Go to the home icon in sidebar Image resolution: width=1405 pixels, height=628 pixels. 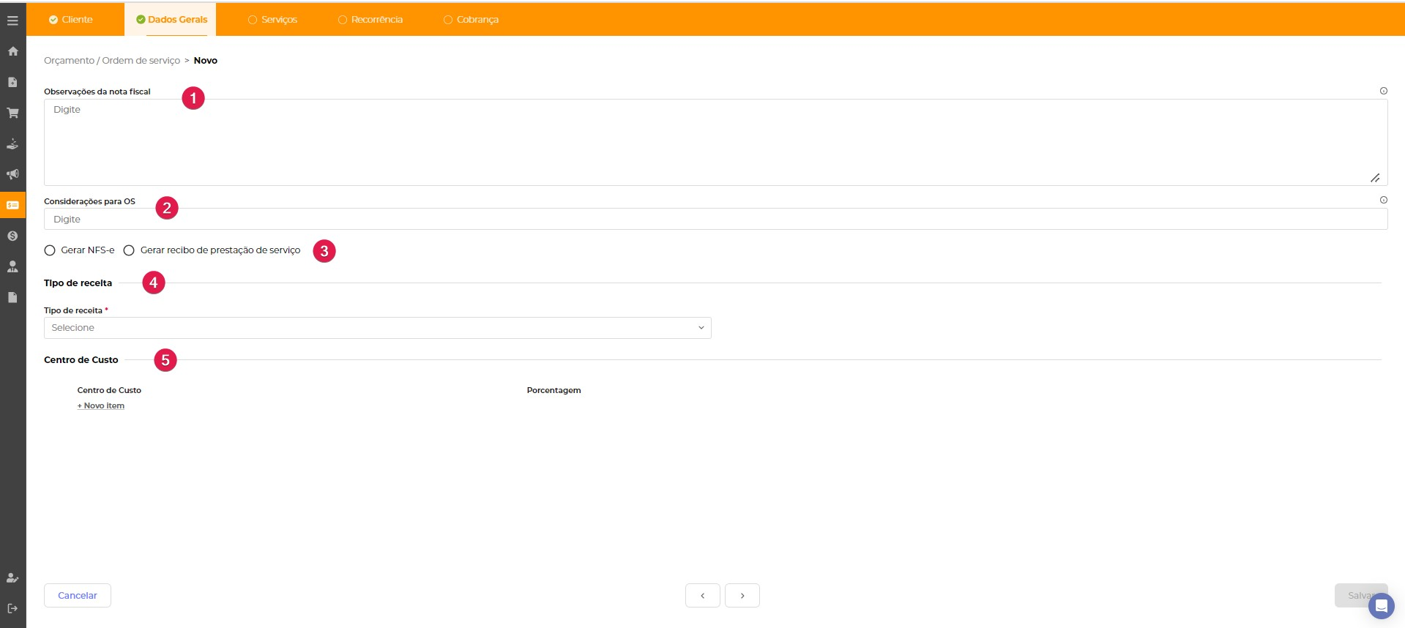[12, 51]
